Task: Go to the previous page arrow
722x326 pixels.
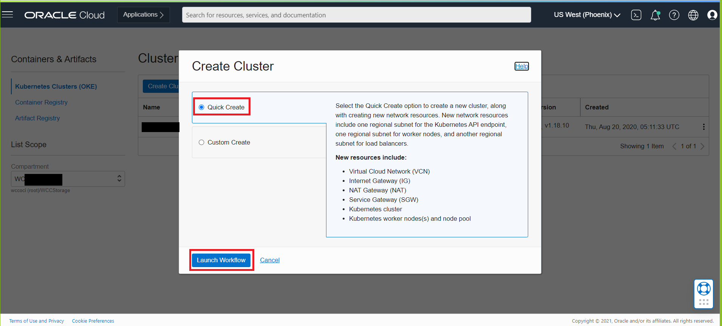Action: tap(674, 146)
